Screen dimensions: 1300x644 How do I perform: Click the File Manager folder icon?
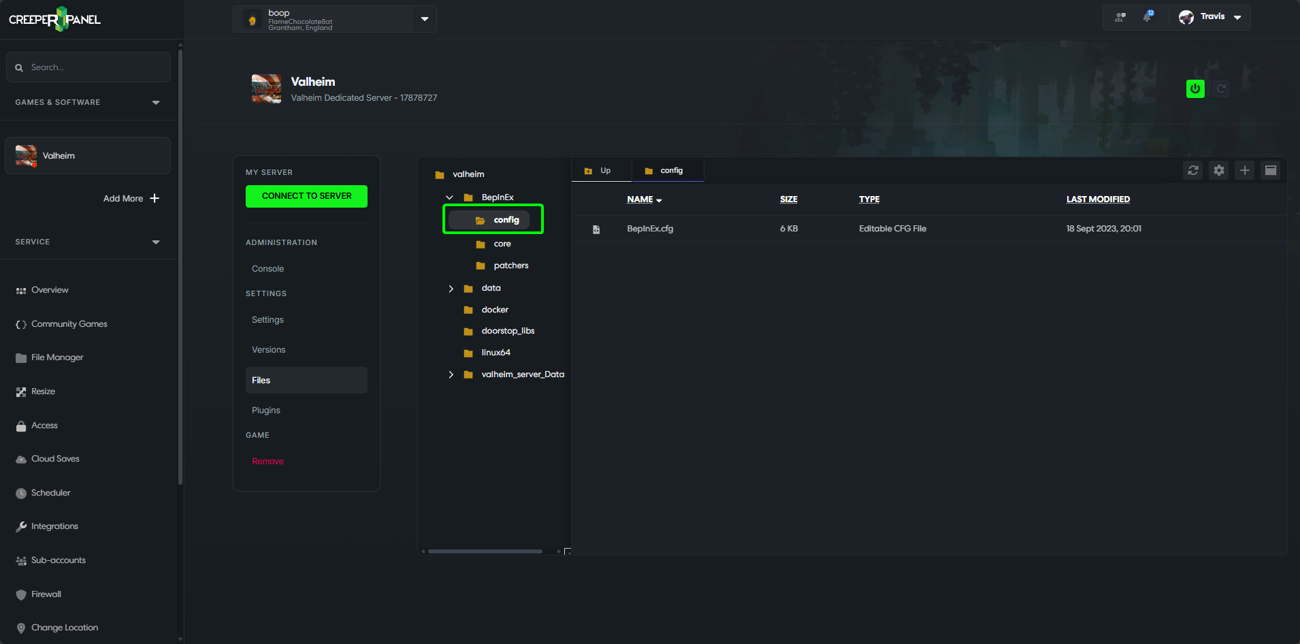(x=21, y=358)
